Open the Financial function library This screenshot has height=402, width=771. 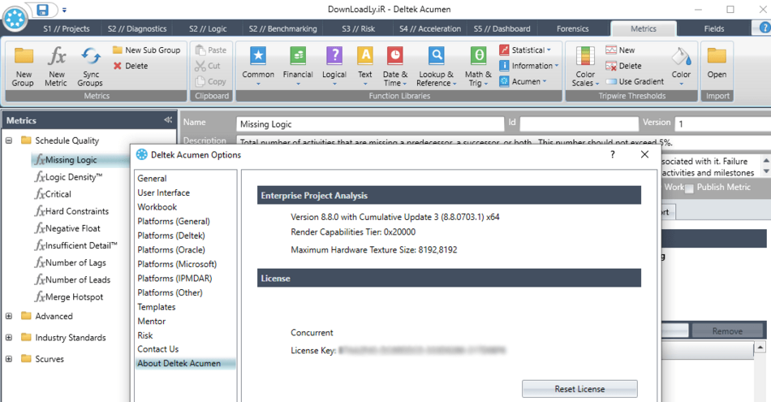[298, 66]
